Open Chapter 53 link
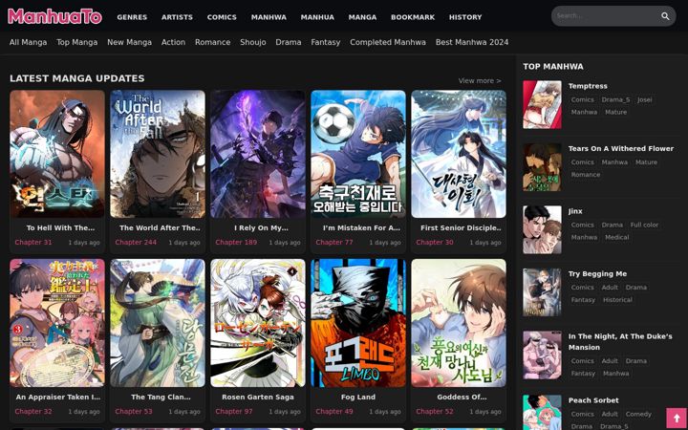The height and width of the screenshot is (430, 688). pyautogui.click(x=134, y=411)
